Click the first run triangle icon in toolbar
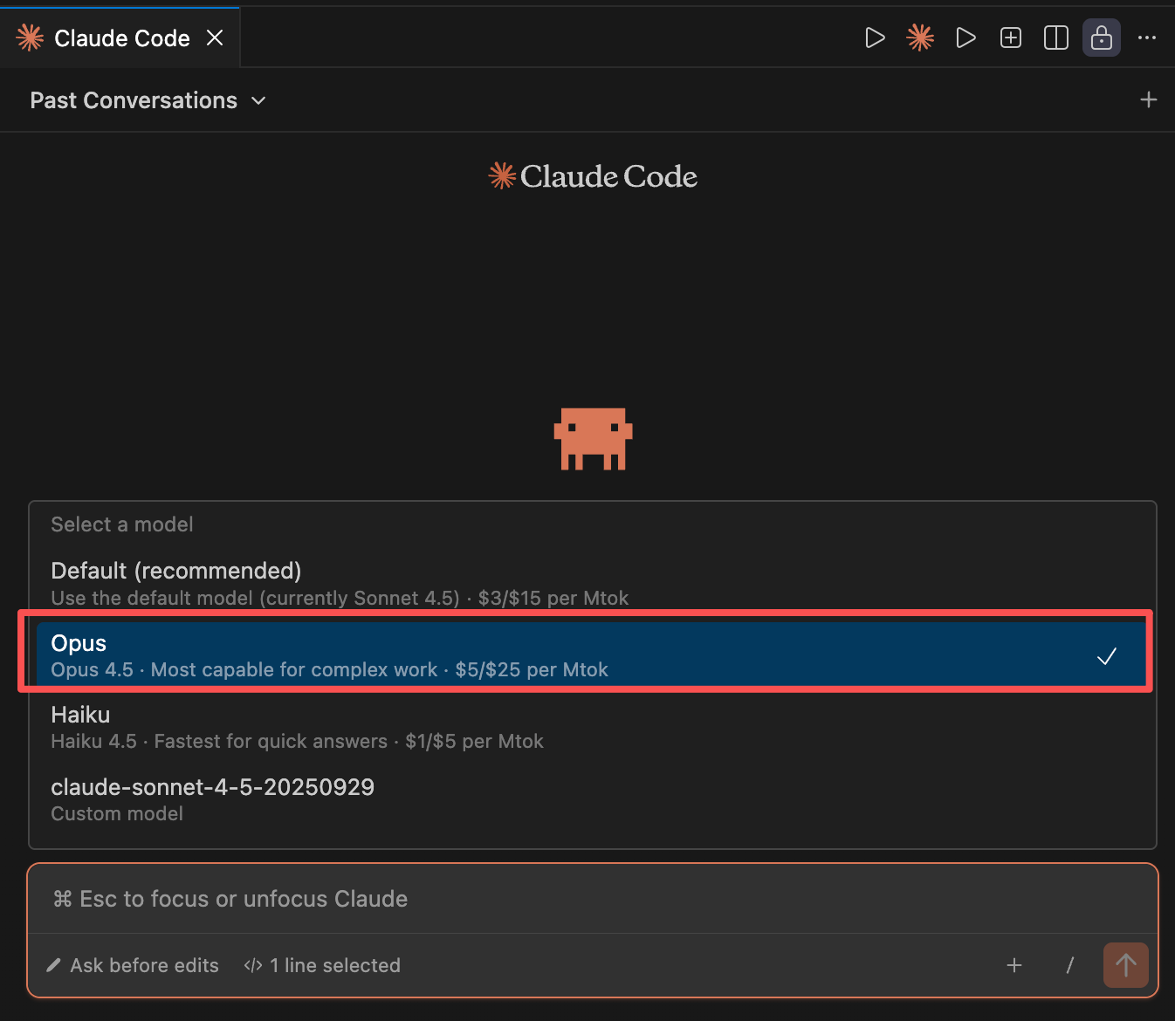This screenshot has width=1175, height=1021. 875,38
